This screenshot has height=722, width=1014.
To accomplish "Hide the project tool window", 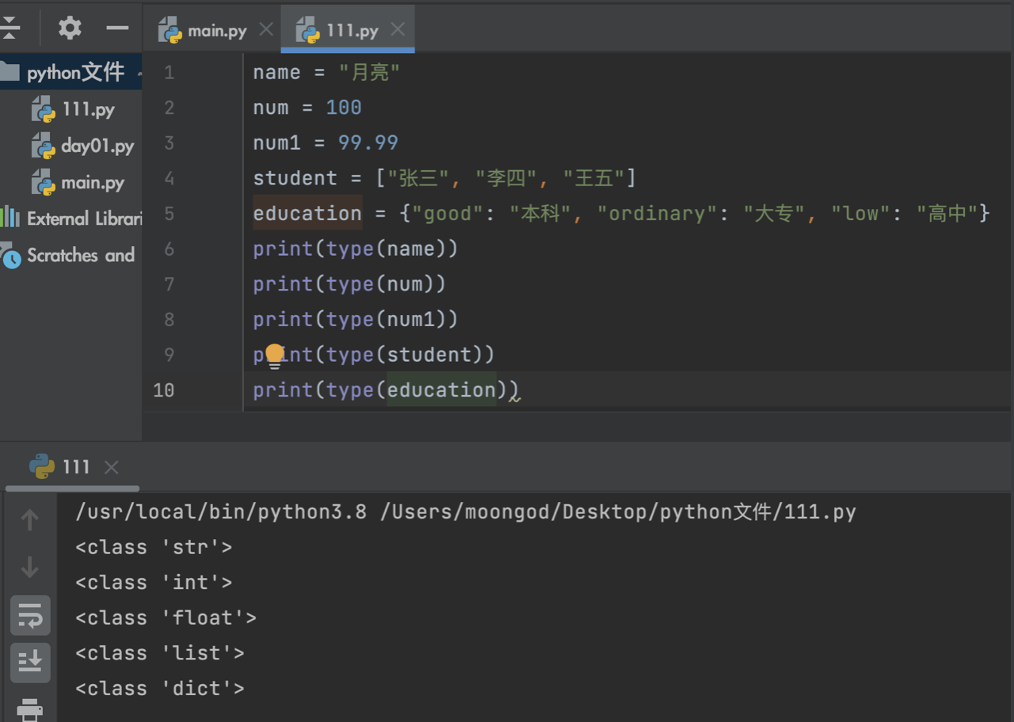I will click(117, 28).
